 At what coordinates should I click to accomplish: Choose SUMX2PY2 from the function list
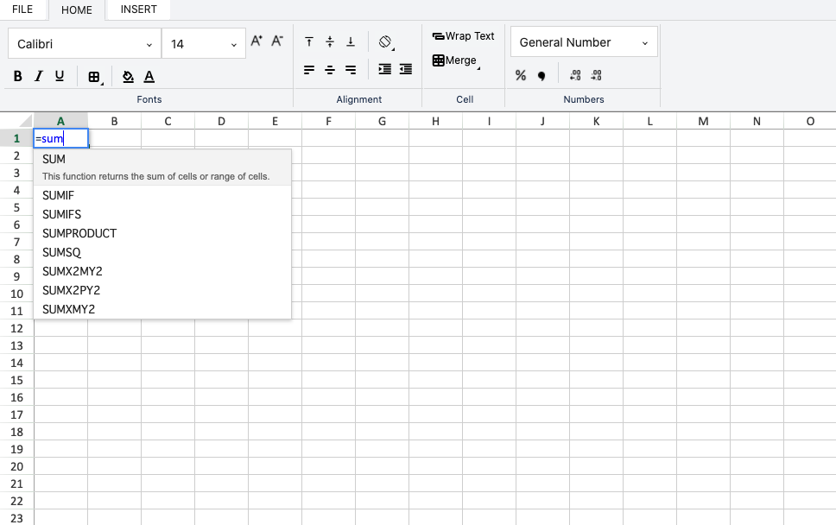pyautogui.click(x=162, y=290)
